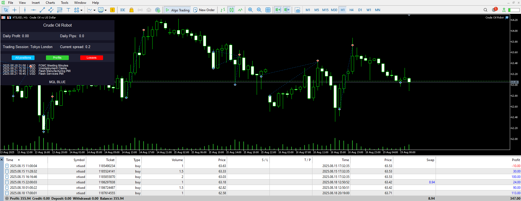Open the trading signals icon
This screenshot has height=201, width=521.
click(x=140, y=10)
